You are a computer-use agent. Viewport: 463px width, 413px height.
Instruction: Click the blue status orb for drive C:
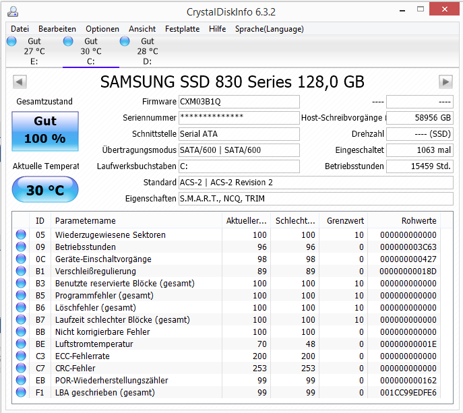68,41
